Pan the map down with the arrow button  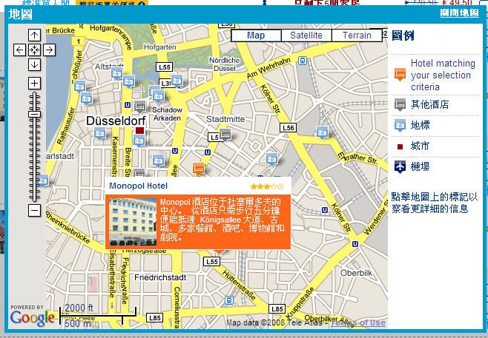[x=34, y=64]
